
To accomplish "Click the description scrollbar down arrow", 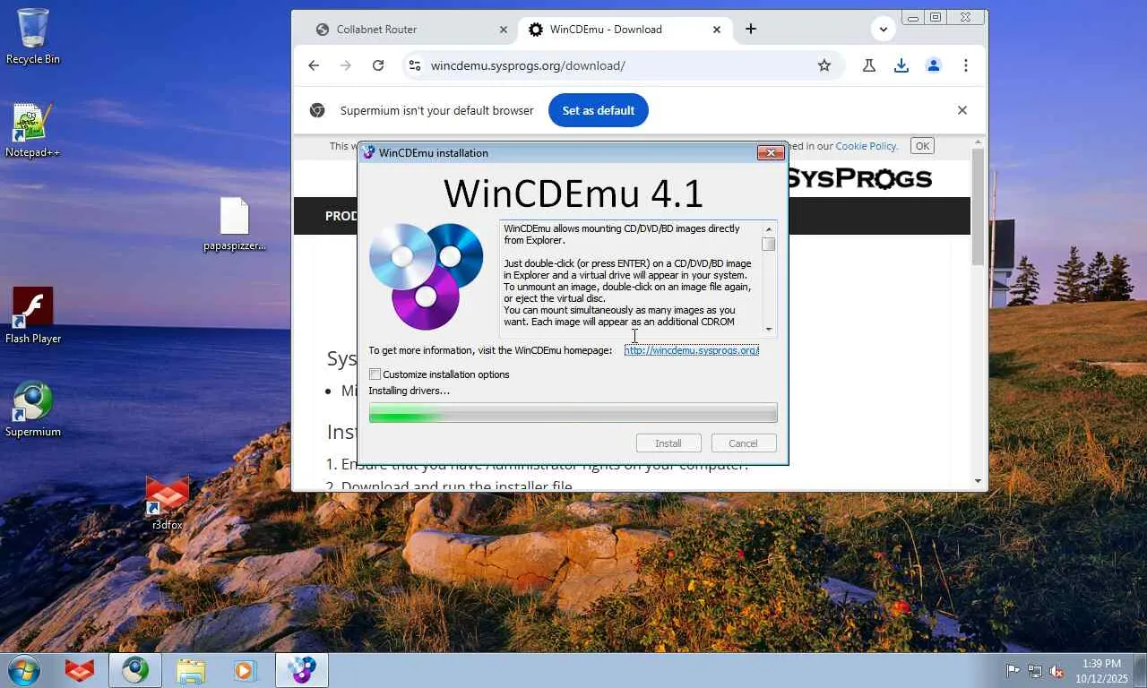I will (769, 329).
